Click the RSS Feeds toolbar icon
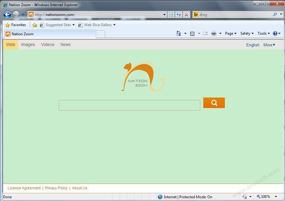Image resolution: width=285 pixels, height=201 pixels. (x=192, y=34)
